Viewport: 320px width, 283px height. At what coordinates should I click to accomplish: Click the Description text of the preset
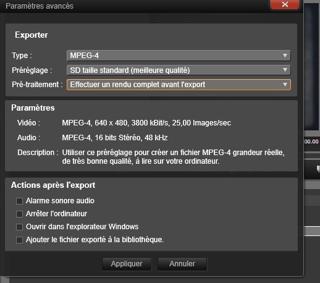[173, 157]
